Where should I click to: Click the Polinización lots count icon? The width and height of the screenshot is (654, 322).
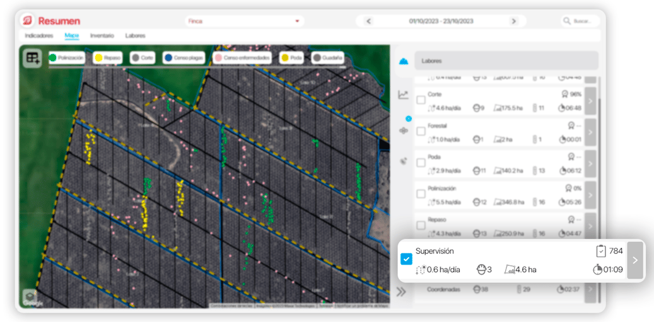(x=535, y=202)
